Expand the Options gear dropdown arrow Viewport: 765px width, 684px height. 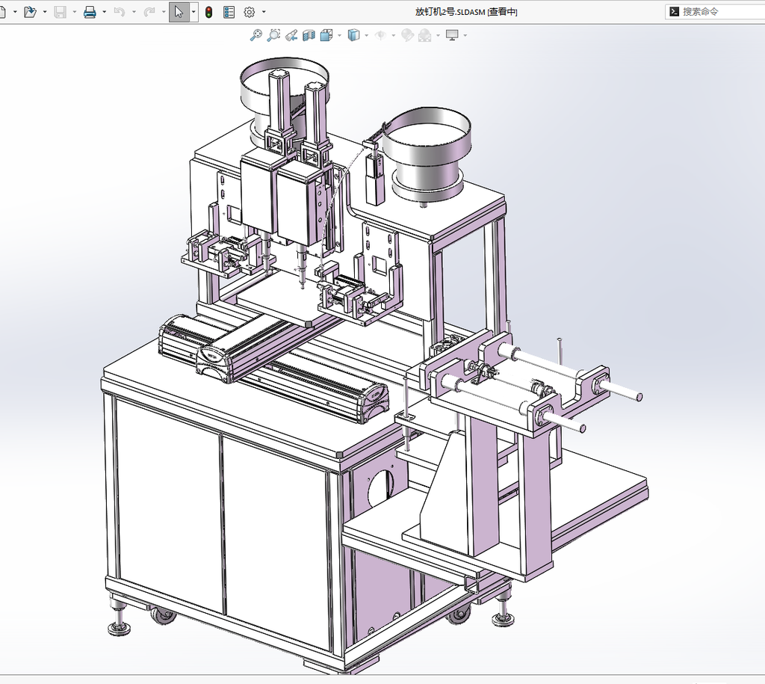click(x=264, y=12)
